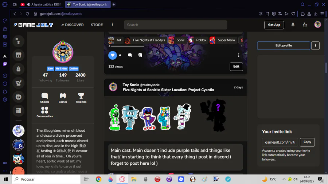This screenshot has height=184, width=328.
Task: Copy the invite link
Action: 307,142
